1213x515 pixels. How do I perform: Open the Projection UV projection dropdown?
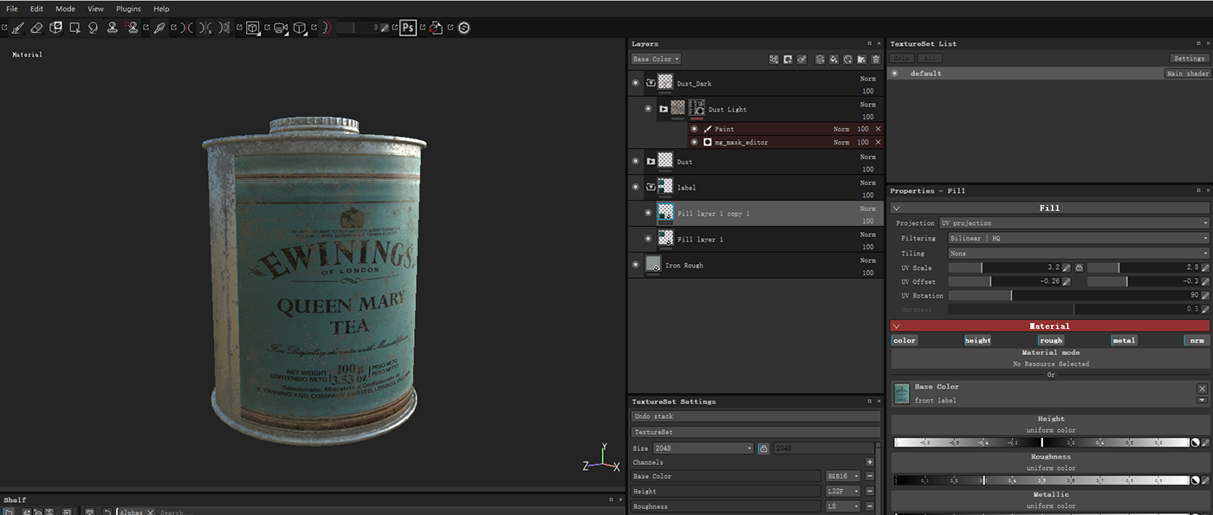coord(1074,223)
